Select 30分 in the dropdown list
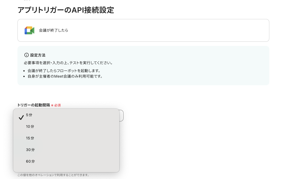299x179 pixels. [66, 150]
